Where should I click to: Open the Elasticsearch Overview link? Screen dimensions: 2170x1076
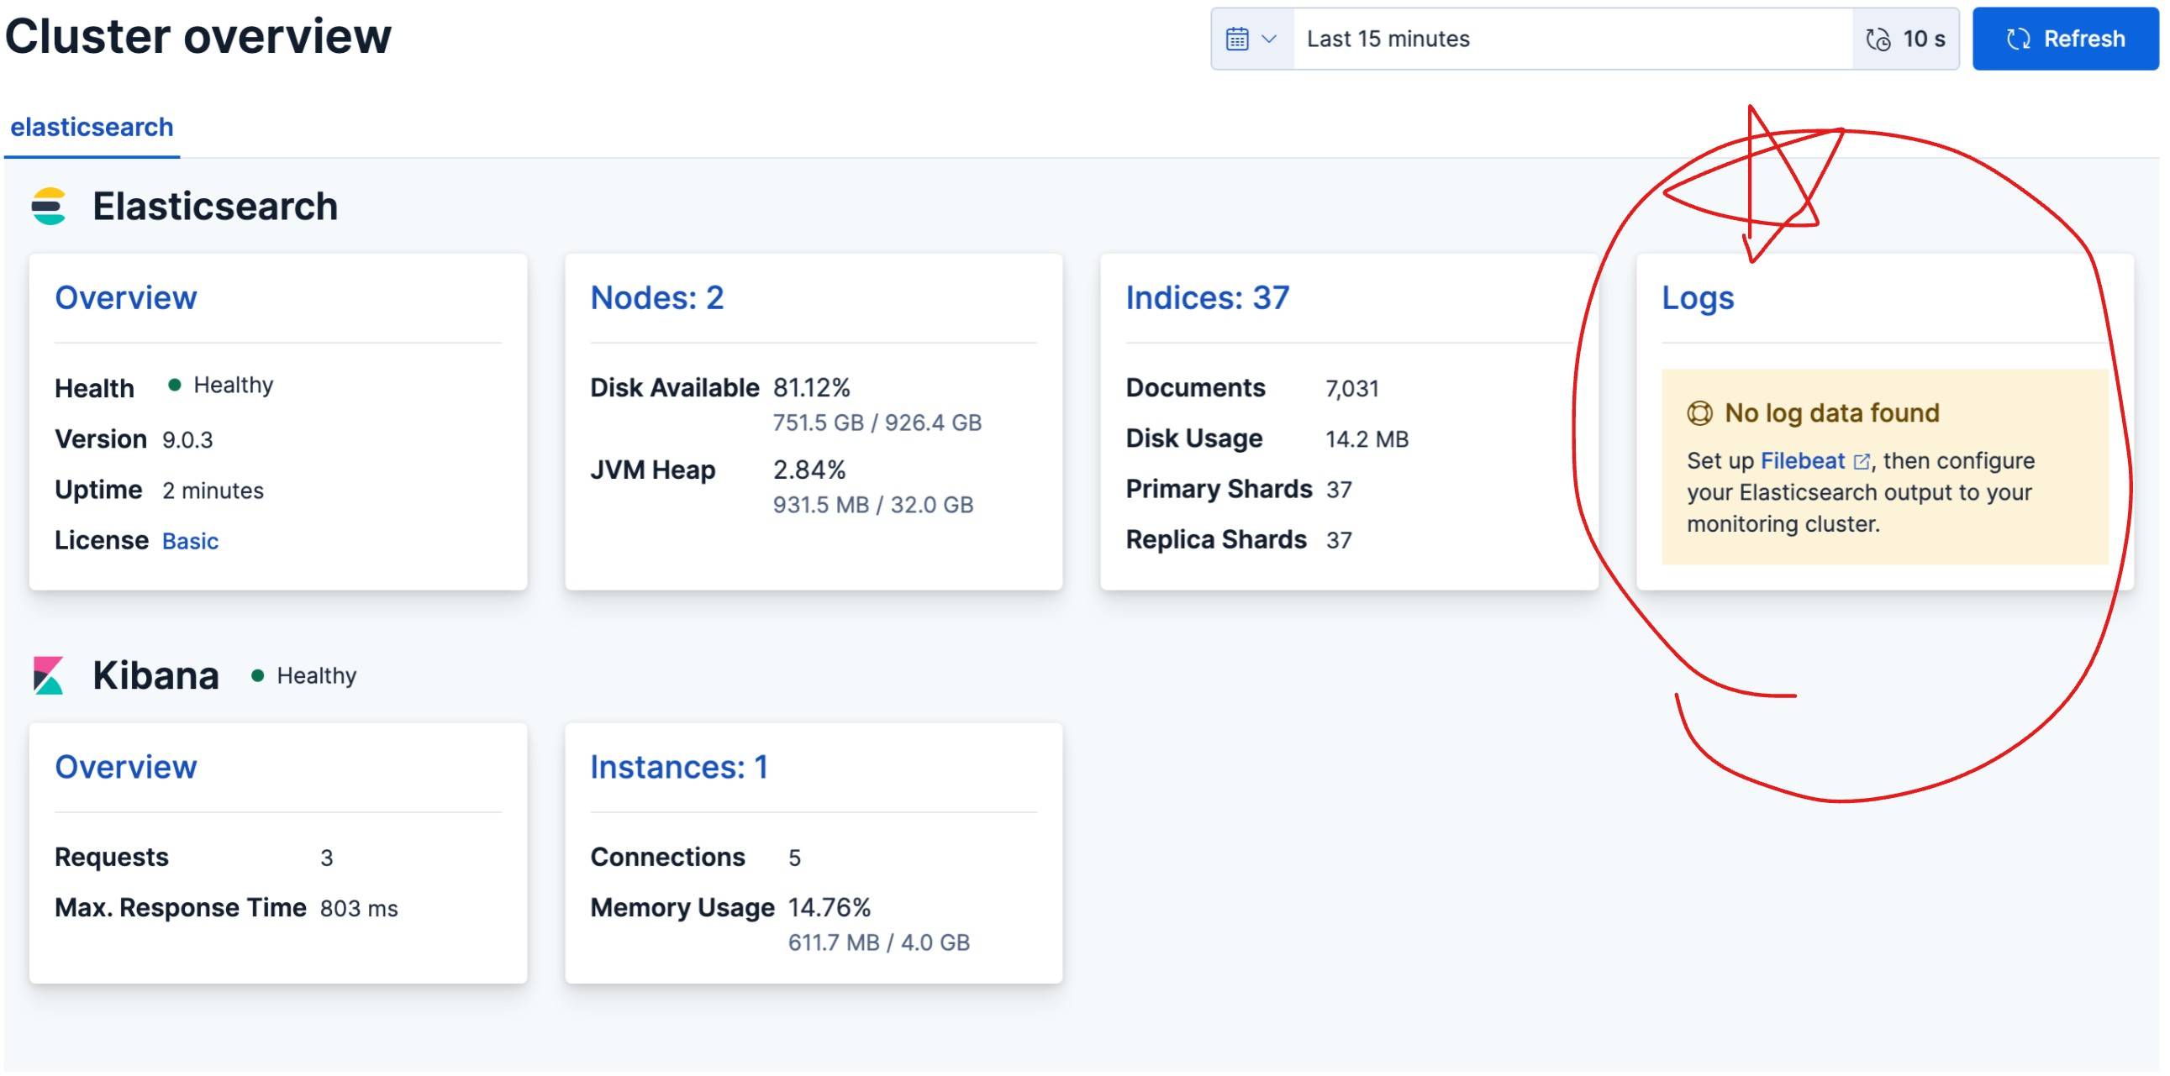point(125,297)
